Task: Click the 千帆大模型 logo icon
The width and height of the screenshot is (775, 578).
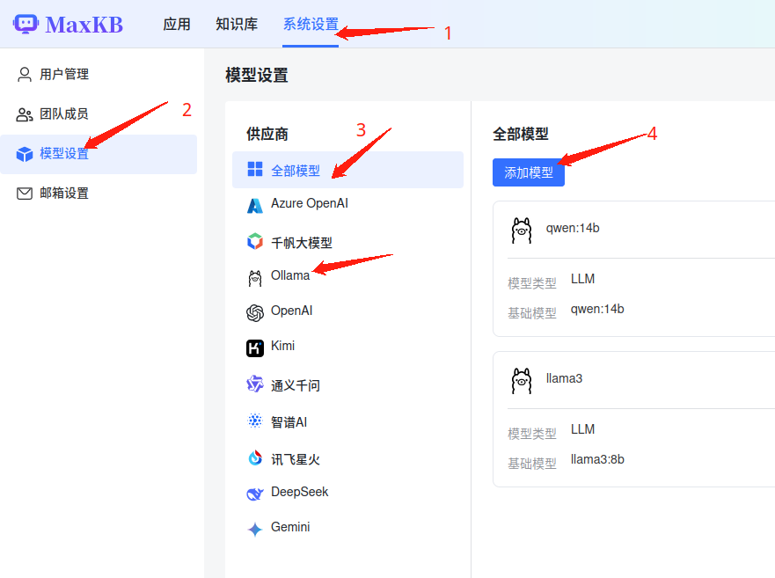Action: coord(255,241)
